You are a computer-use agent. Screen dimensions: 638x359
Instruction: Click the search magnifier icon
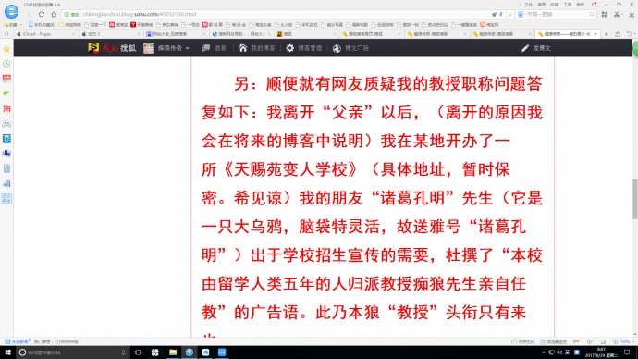pos(592,14)
